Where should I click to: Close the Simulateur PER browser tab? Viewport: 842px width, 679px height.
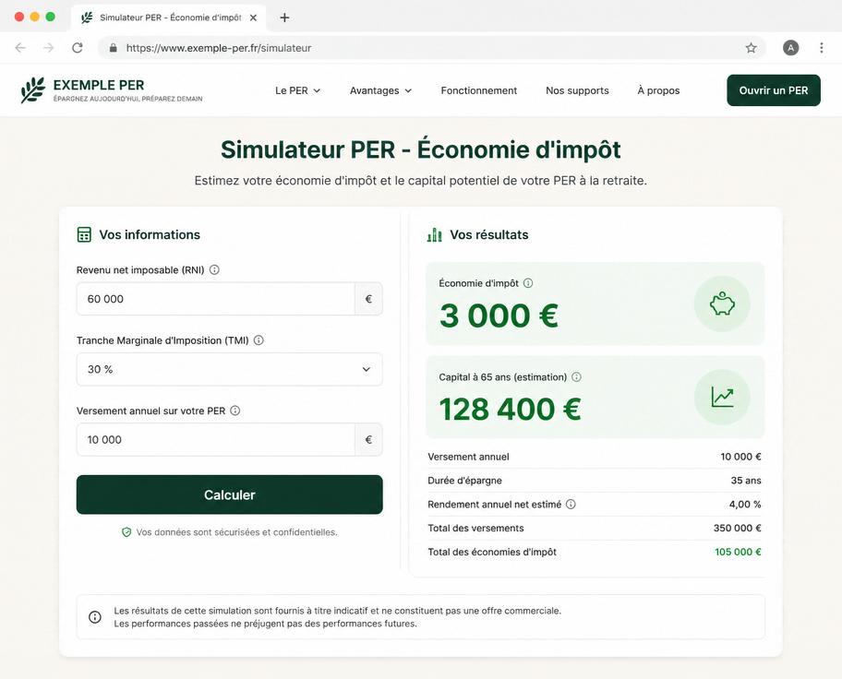click(254, 18)
